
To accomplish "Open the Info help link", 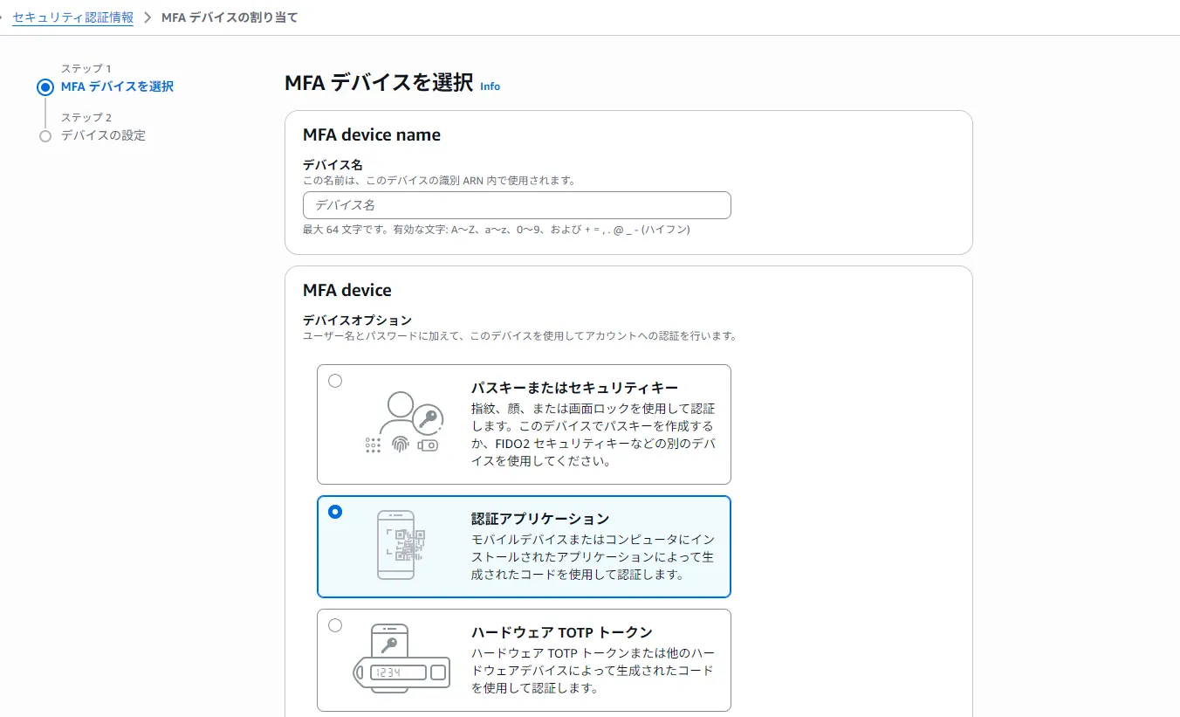I will pos(490,86).
